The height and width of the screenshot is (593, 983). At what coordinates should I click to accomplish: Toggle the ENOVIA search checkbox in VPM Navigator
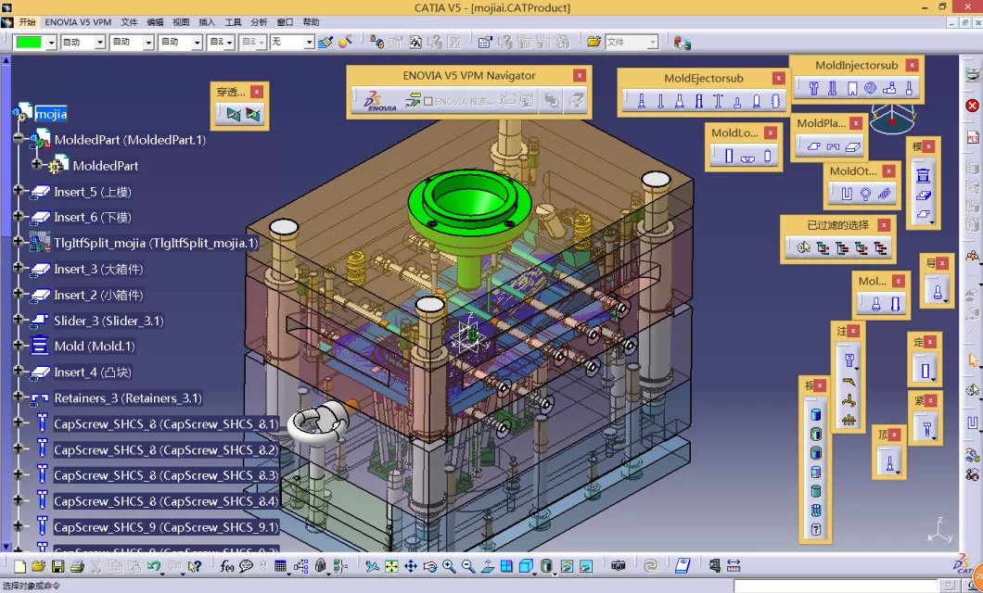click(x=428, y=101)
